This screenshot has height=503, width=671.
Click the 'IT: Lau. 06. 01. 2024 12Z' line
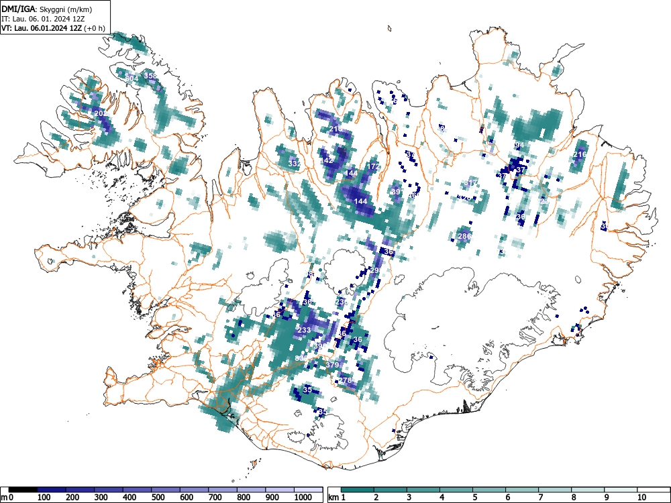click(x=43, y=19)
